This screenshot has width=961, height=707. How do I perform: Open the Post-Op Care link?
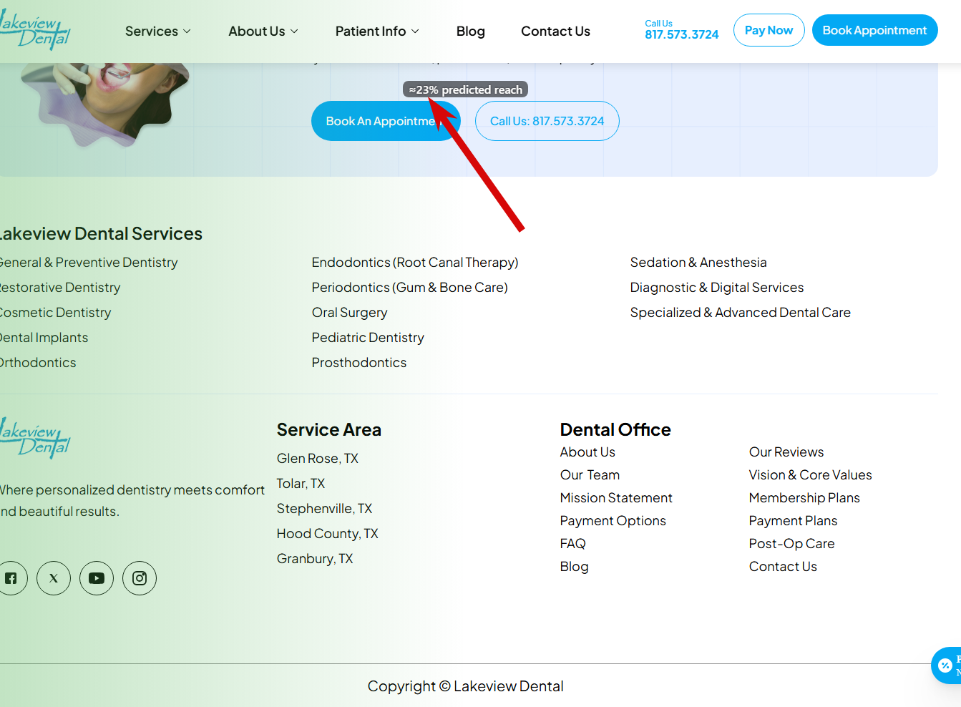791,544
